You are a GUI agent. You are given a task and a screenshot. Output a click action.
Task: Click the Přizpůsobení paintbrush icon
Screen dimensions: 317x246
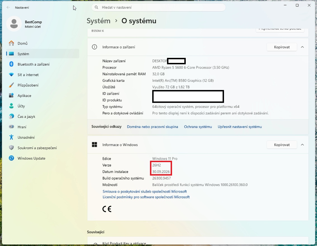click(11, 85)
